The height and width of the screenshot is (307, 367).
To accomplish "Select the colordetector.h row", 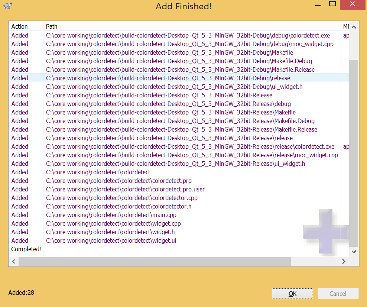I will click(179, 206).
